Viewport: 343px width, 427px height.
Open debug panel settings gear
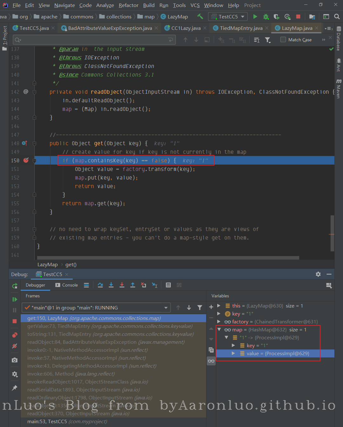tap(318, 274)
